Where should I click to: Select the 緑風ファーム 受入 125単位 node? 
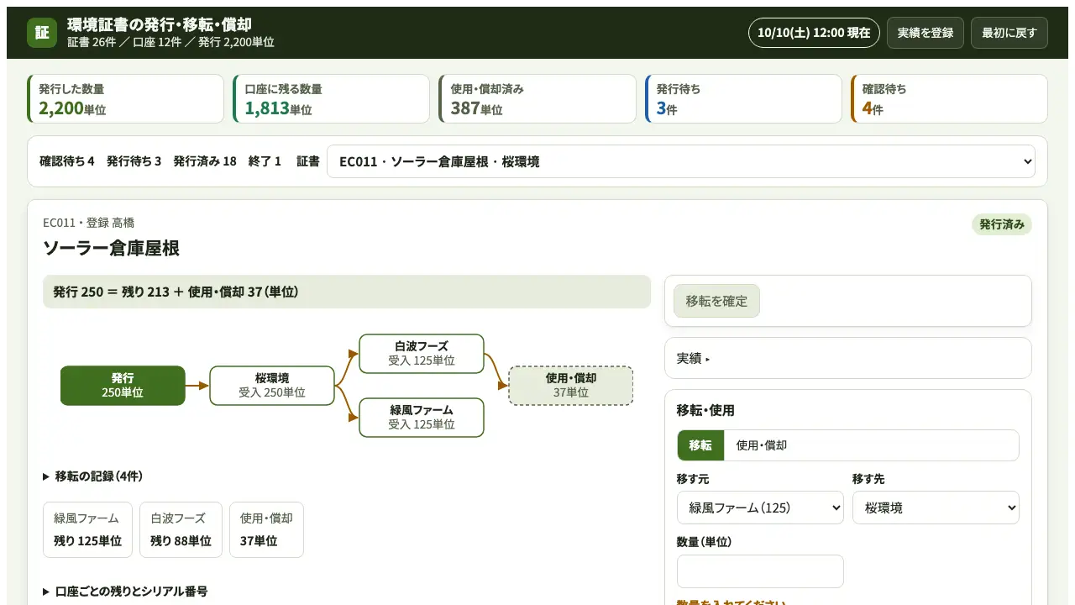point(422,418)
